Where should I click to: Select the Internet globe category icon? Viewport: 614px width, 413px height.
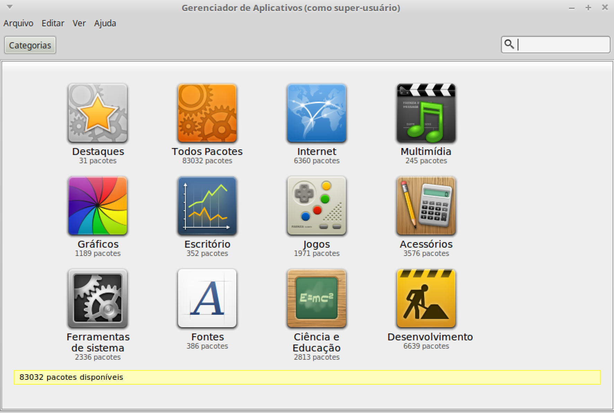(316, 113)
